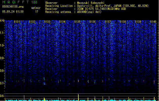Select the file name 0509240130.png
Screen dimensions: 159x101
(x=13, y=7)
